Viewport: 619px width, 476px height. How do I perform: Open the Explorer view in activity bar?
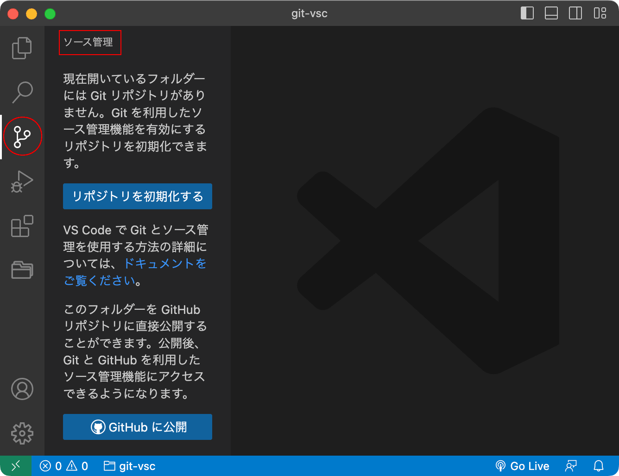coord(22,48)
